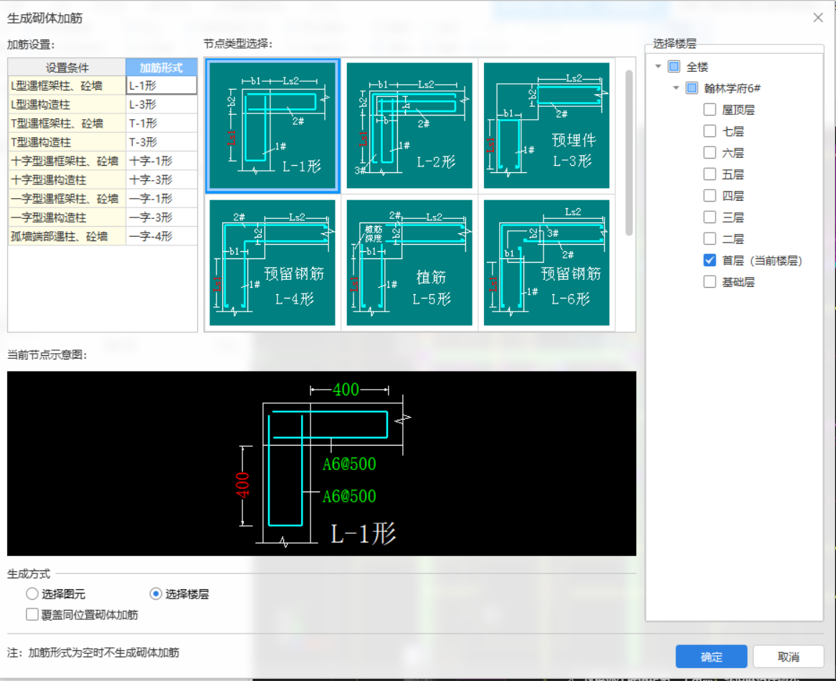This screenshot has height=681, width=836.
Task: Select the 三层 floor checkbox
Action: [710, 217]
